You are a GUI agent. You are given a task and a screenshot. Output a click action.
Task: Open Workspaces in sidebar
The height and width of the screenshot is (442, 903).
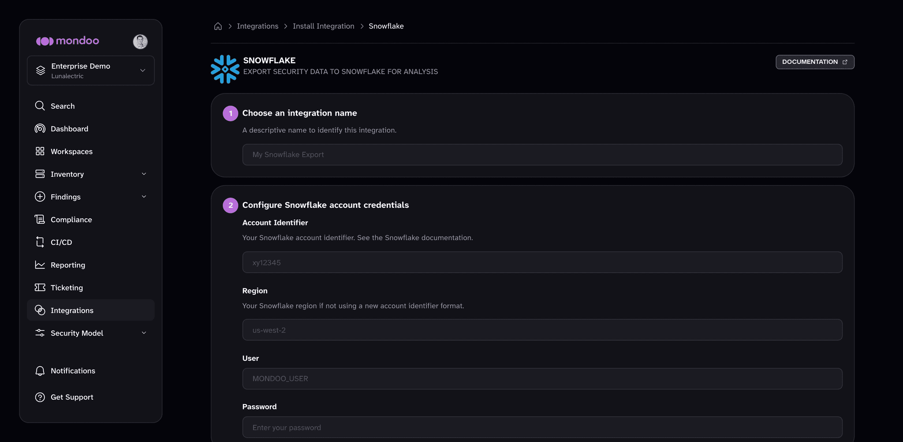[91, 151]
